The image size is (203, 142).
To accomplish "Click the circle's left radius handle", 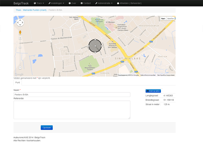I will [x=89, y=46].
